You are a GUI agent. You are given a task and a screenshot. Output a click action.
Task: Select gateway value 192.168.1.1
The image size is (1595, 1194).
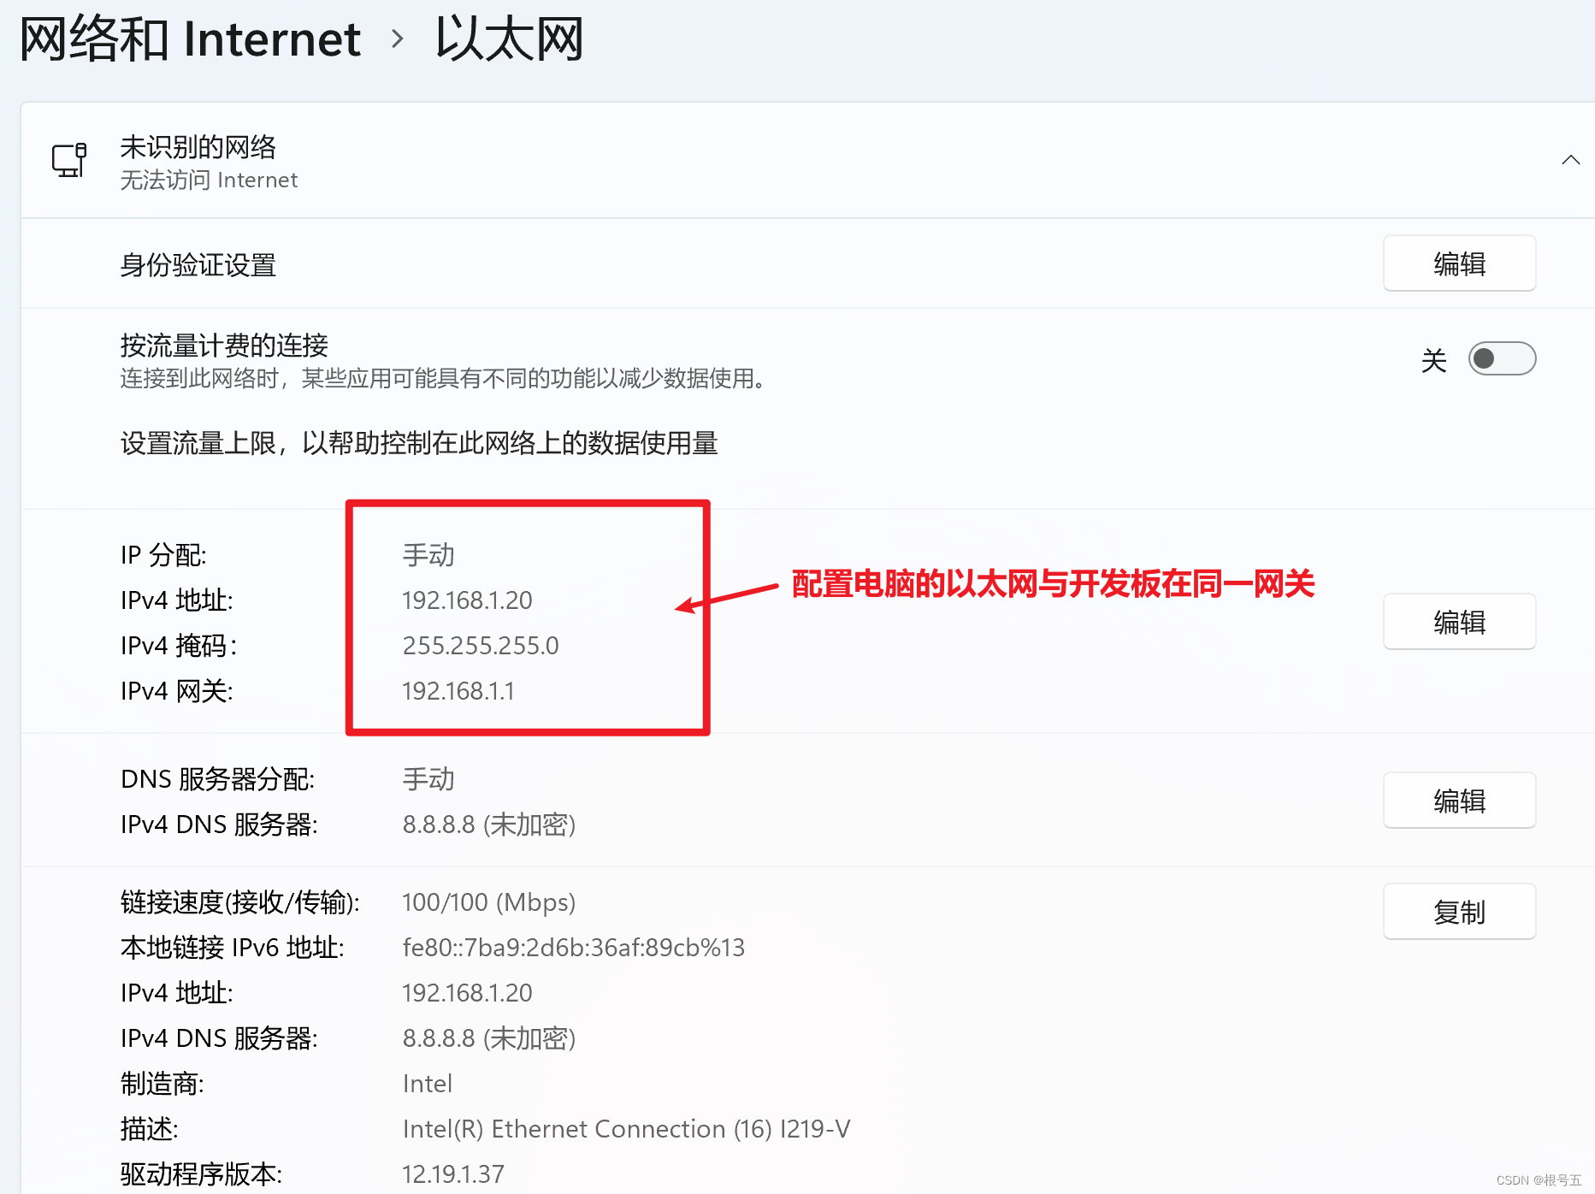pos(458,691)
